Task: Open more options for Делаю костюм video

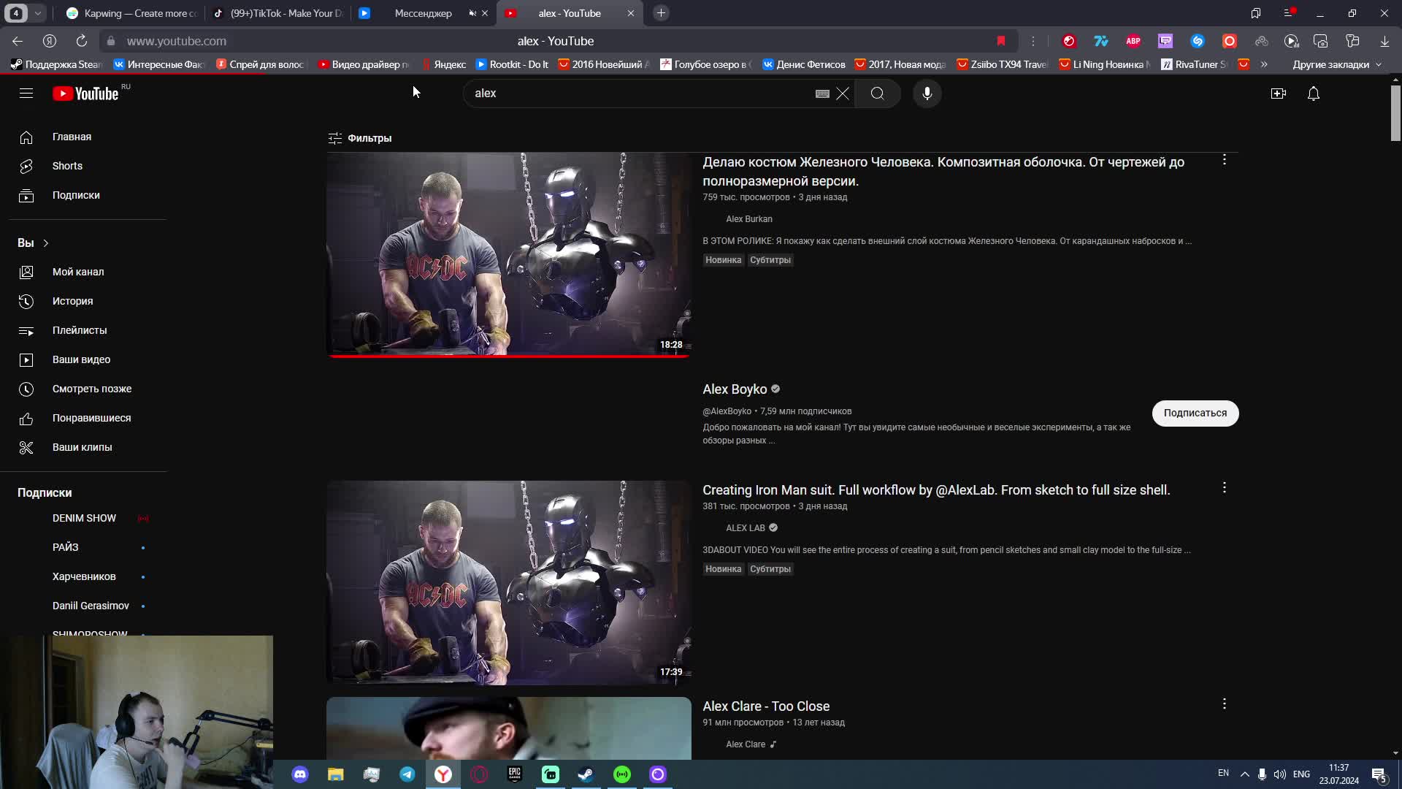Action: point(1225,160)
